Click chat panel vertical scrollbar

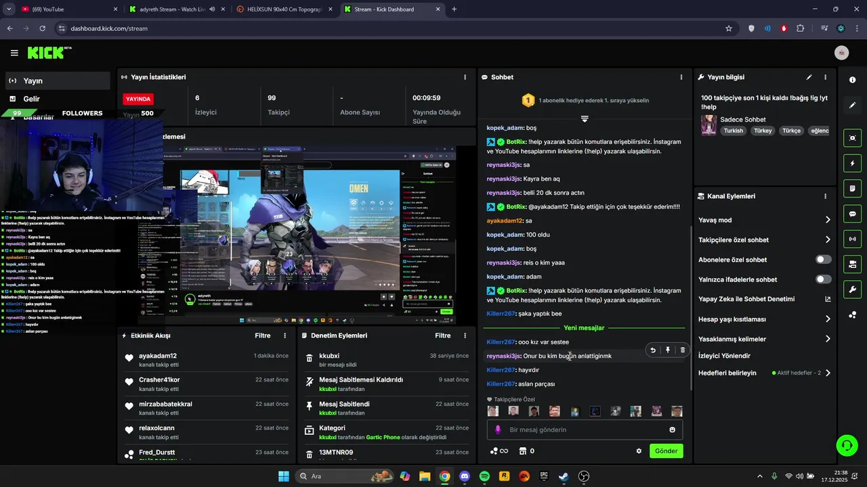coord(691,308)
